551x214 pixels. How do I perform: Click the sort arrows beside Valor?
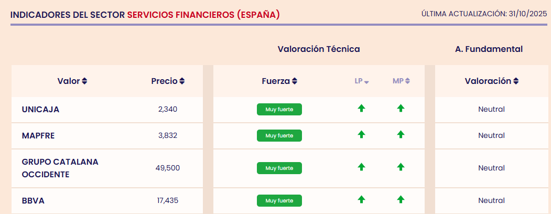84,81
